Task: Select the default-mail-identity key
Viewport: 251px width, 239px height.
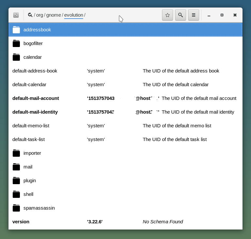Action: pyautogui.click(x=35, y=112)
